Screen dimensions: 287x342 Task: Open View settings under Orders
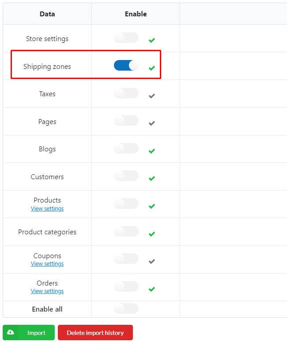tap(47, 291)
